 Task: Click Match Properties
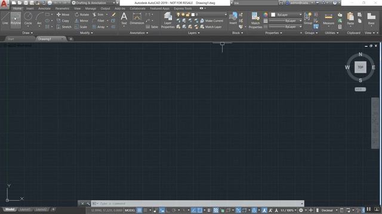click(255, 20)
